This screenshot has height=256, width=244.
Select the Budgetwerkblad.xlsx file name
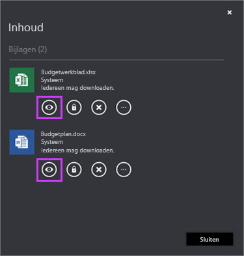click(x=68, y=72)
